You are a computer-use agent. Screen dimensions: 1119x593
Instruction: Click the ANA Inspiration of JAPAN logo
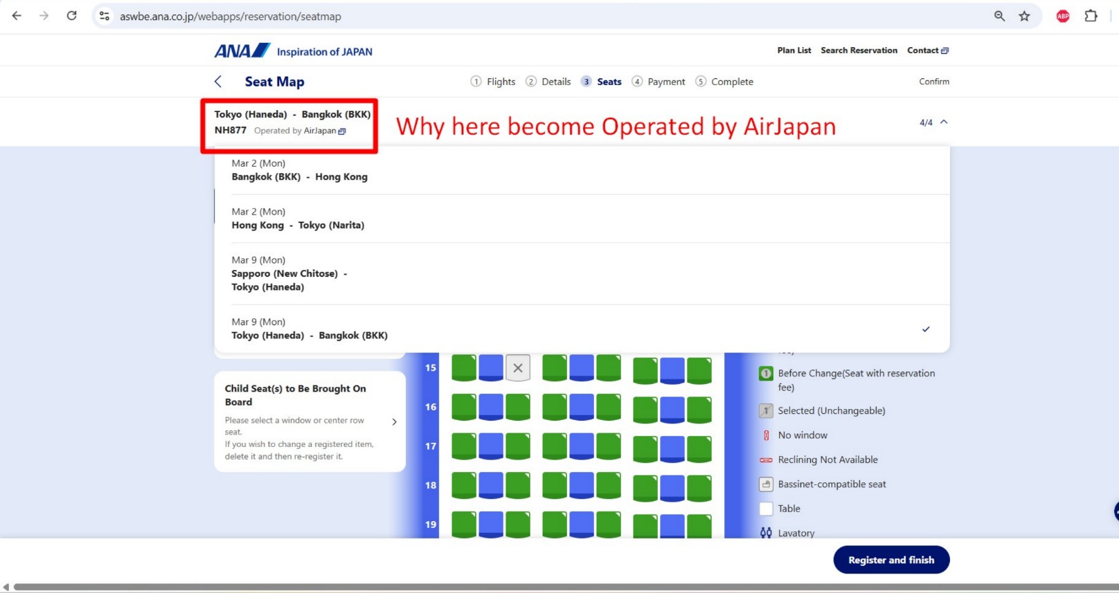pyautogui.click(x=293, y=51)
